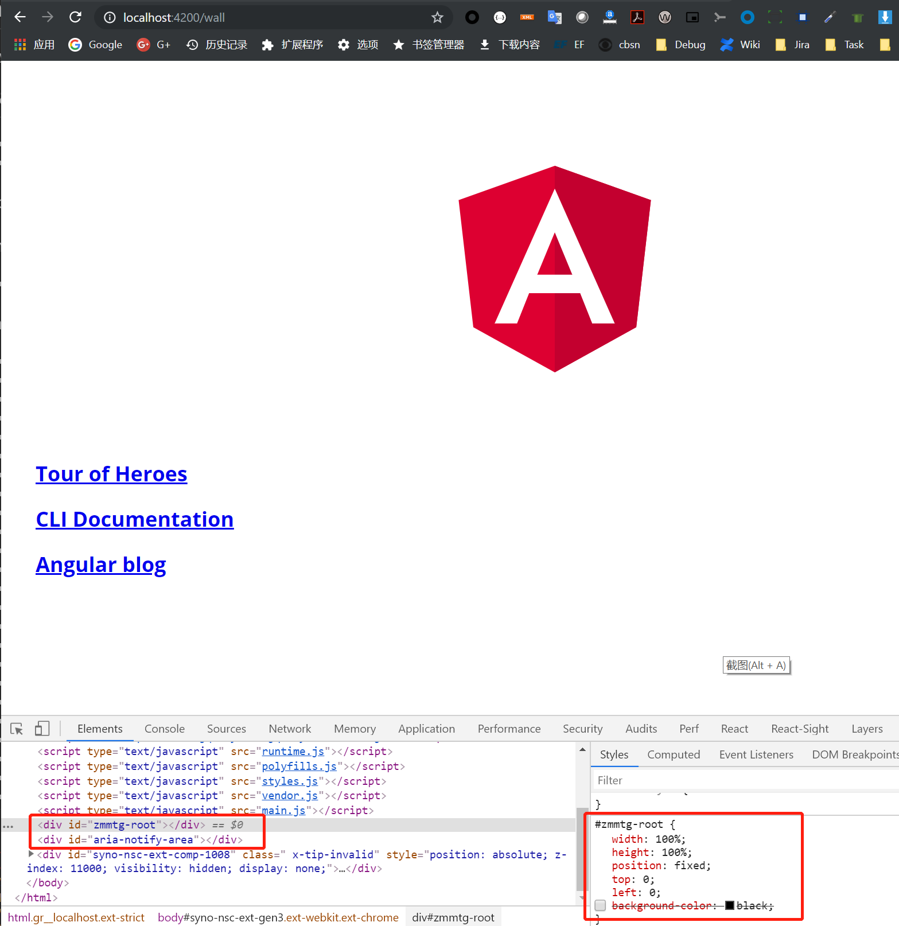Expand the Debug bookmarks folder

tap(680, 45)
